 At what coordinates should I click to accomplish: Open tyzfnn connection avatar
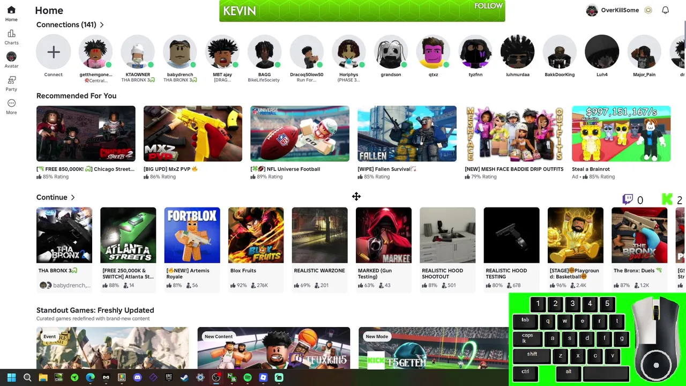click(475, 52)
